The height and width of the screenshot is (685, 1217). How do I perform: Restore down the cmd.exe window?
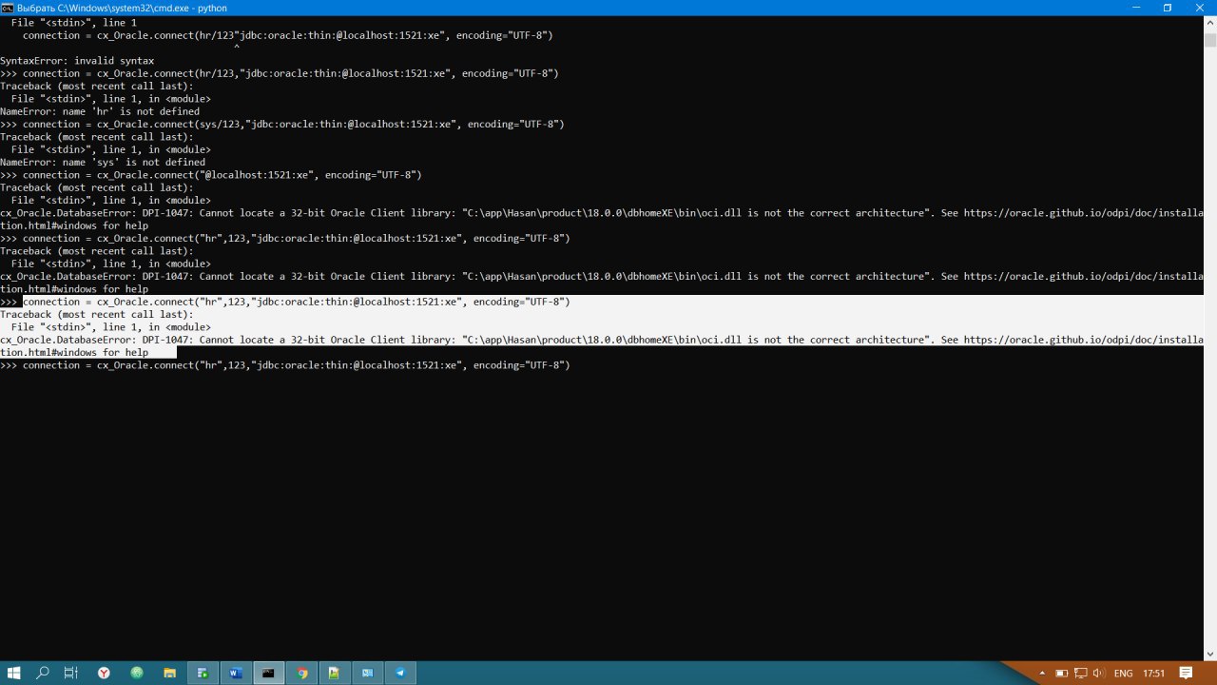click(x=1168, y=8)
